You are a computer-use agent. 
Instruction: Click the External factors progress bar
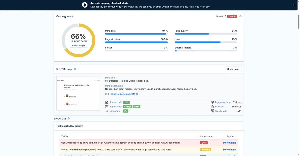point(206,51)
